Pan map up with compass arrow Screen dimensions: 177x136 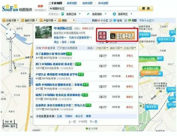[10, 30]
